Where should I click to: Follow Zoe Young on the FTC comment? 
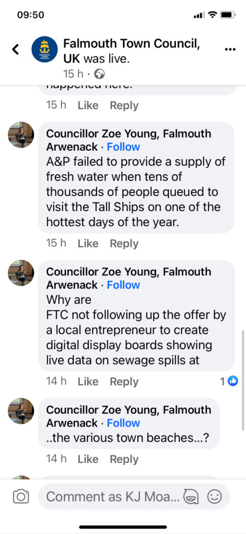(x=123, y=285)
